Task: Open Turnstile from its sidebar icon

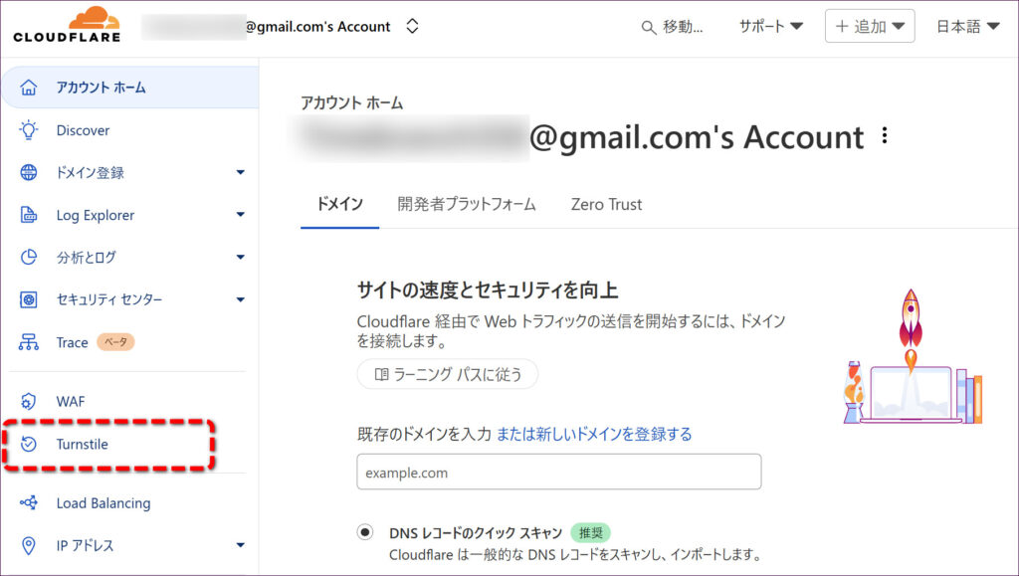Action: 29,444
